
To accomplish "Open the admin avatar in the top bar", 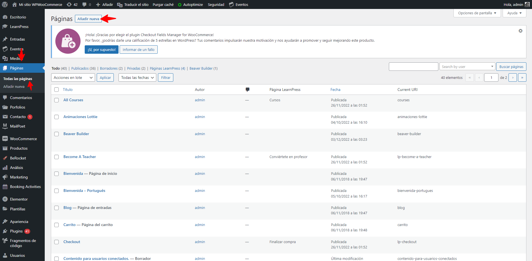I will coord(527,4).
